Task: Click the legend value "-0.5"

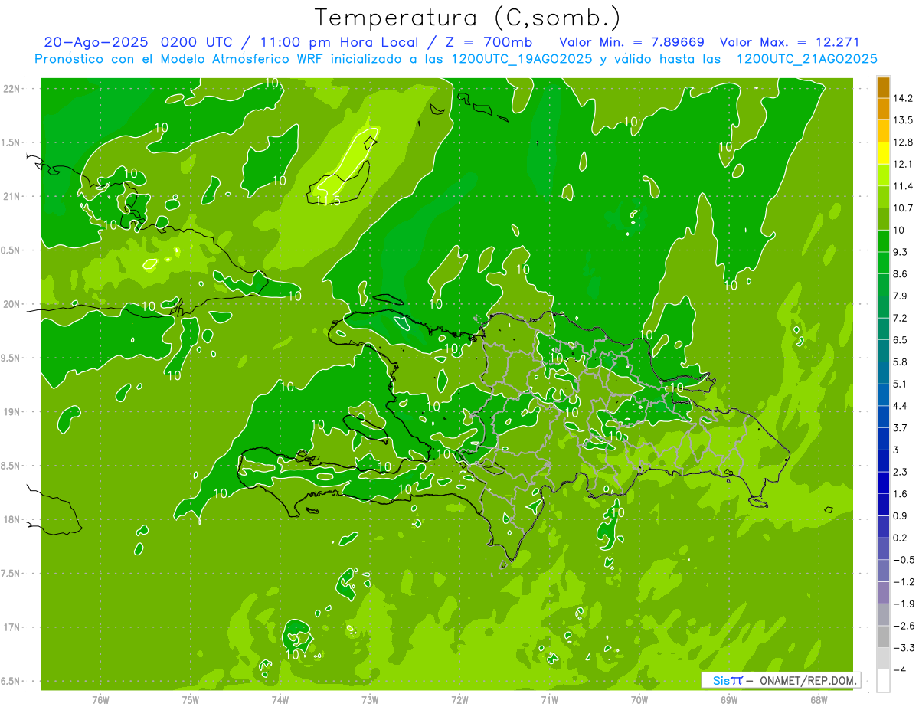Action: 904,560
